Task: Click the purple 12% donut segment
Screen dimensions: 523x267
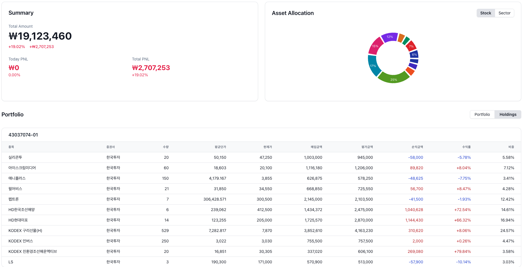Action: pos(390,37)
